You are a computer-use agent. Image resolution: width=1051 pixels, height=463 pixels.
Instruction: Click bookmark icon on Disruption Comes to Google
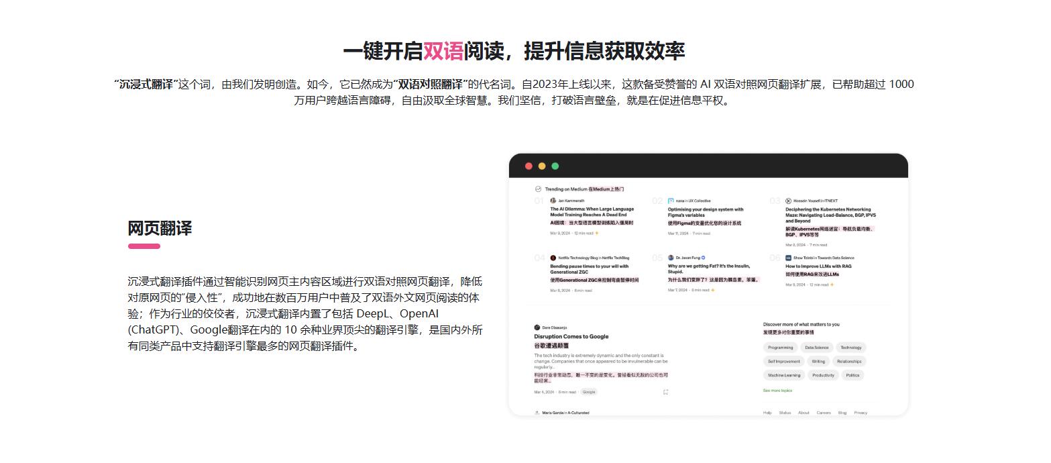click(665, 392)
